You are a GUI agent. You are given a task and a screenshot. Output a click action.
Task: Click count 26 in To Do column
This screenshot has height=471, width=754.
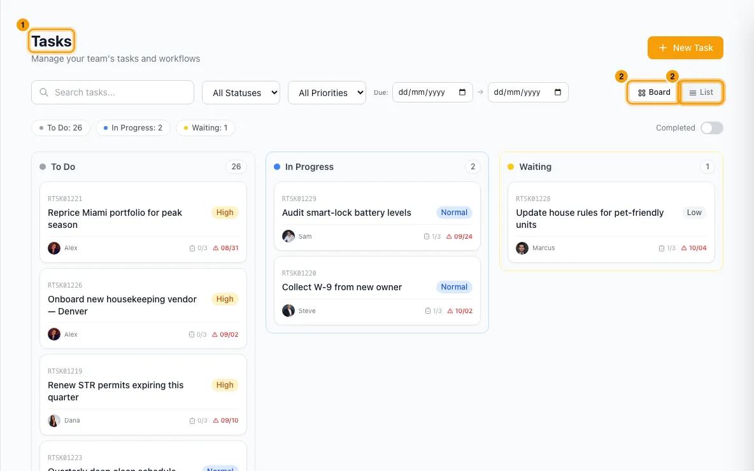point(236,167)
